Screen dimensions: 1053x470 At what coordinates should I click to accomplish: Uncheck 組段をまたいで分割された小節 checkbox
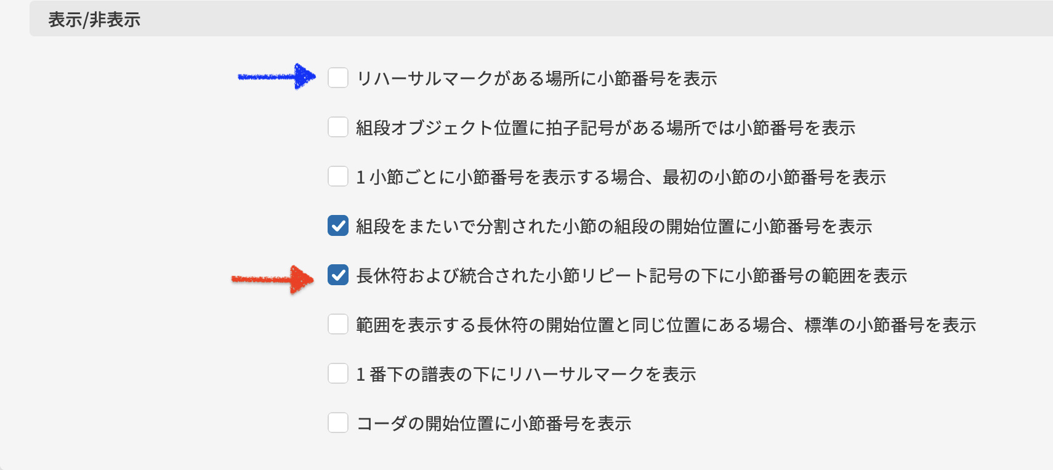338,226
